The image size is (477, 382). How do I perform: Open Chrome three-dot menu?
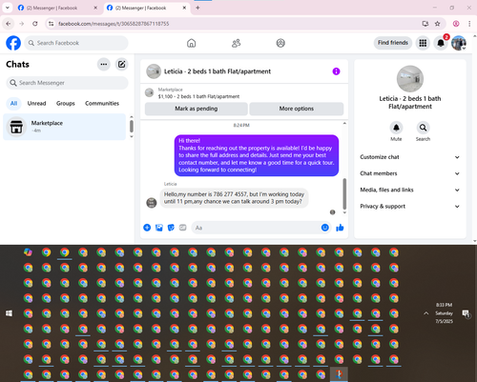click(x=469, y=24)
